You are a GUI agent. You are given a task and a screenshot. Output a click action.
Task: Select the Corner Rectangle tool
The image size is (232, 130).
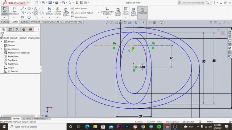pos(22,13)
